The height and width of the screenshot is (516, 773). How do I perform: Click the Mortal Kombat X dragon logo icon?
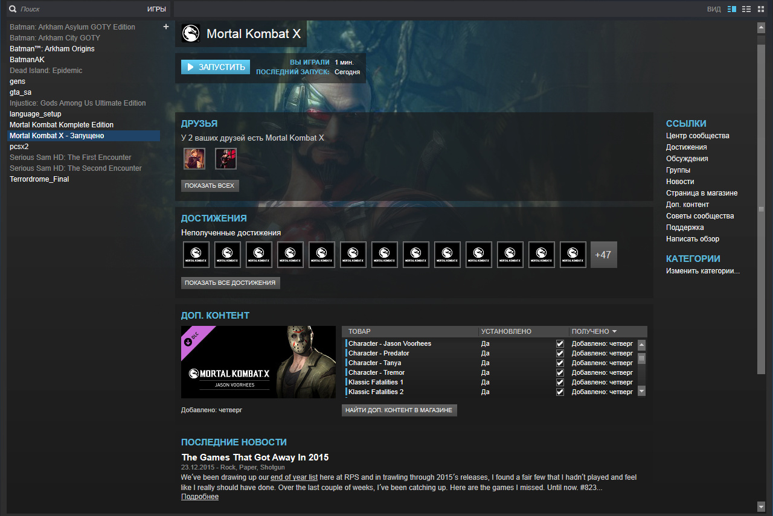tap(191, 34)
